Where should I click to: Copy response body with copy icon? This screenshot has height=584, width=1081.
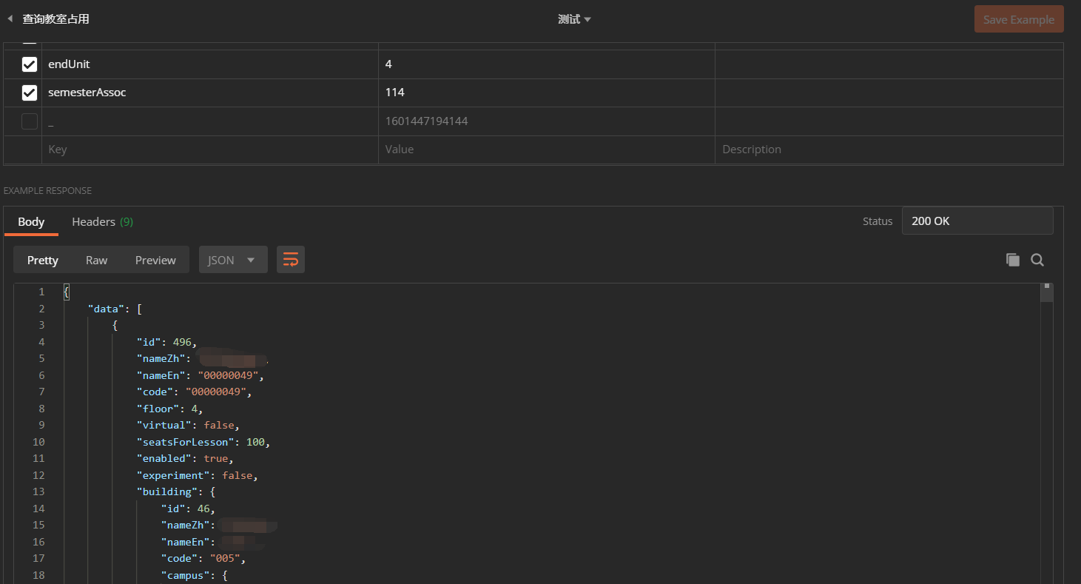point(1012,260)
